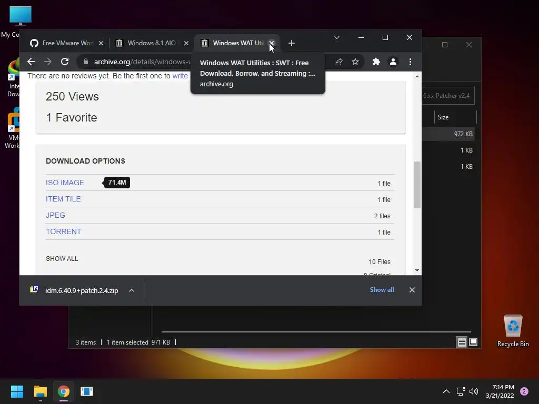Click the forward navigation arrow

pyautogui.click(x=48, y=62)
